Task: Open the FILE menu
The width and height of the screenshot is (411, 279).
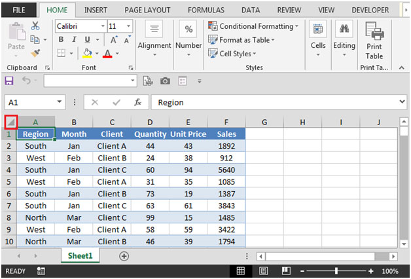Action: point(19,10)
